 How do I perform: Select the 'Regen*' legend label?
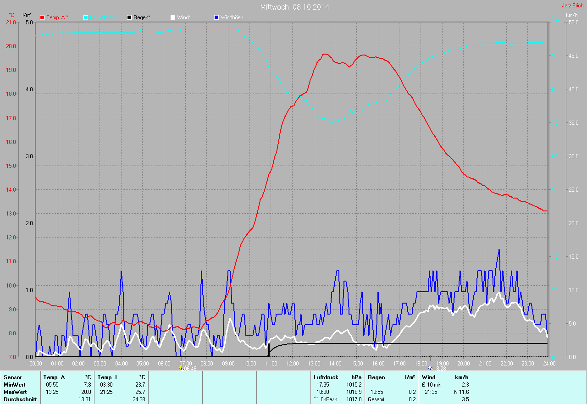tap(142, 17)
